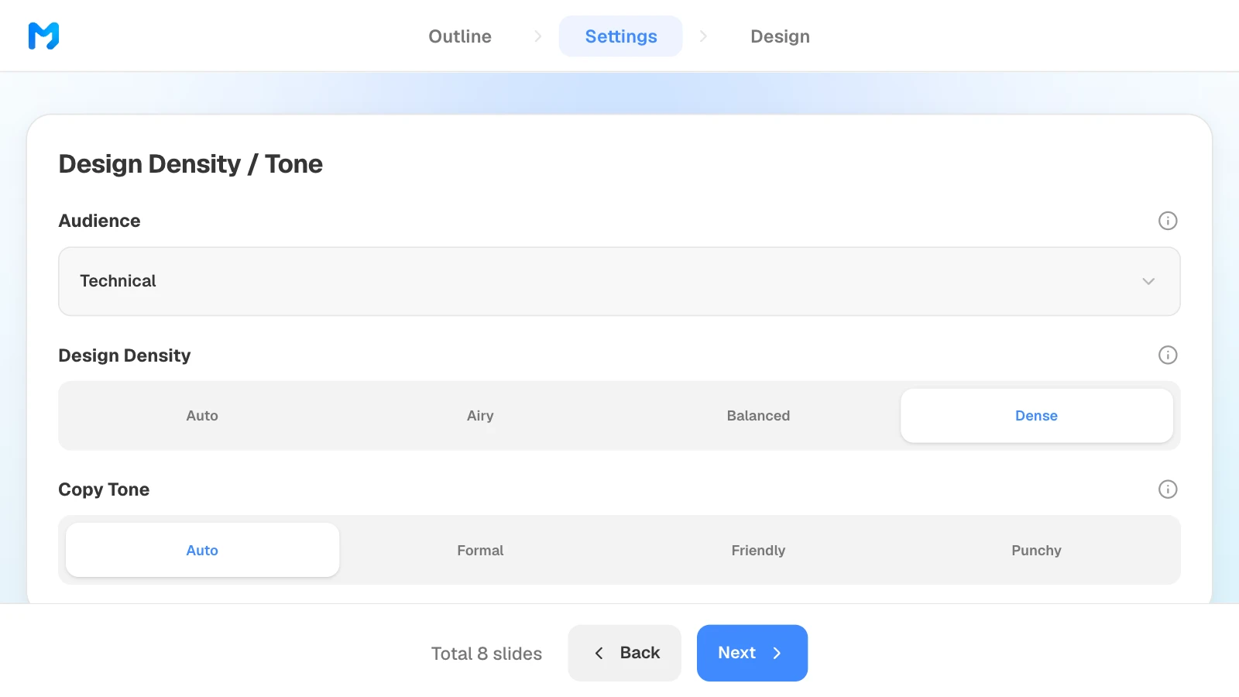Show info for Copy Tone

click(x=1168, y=489)
